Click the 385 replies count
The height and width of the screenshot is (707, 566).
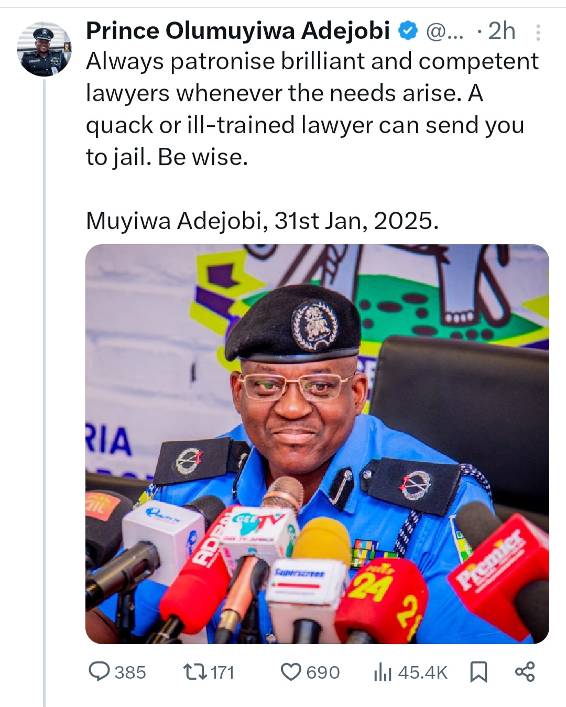click(x=130, y=672)
